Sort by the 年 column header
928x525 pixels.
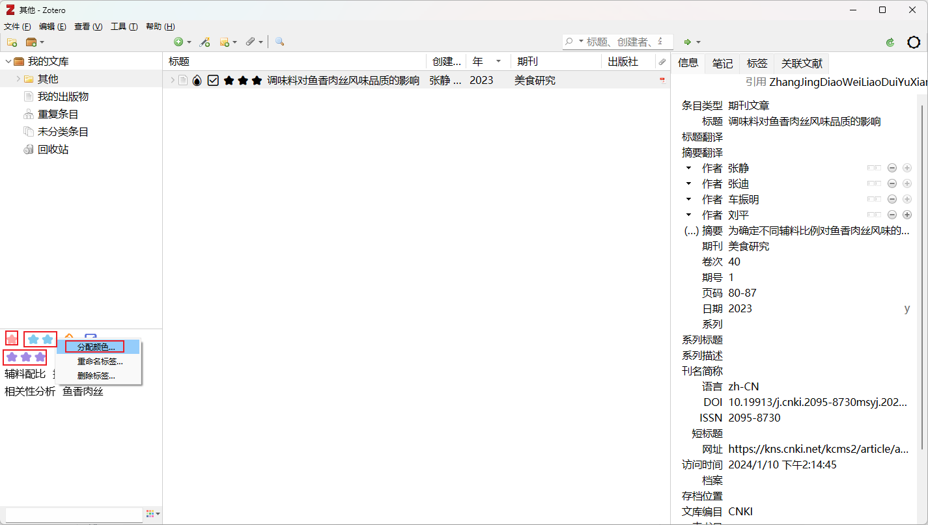[488, 62]
